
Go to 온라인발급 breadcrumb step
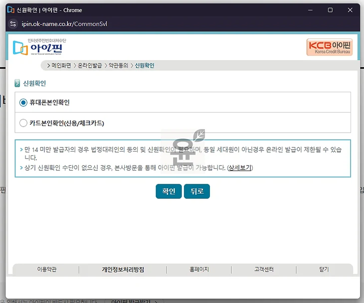(90, 65)
